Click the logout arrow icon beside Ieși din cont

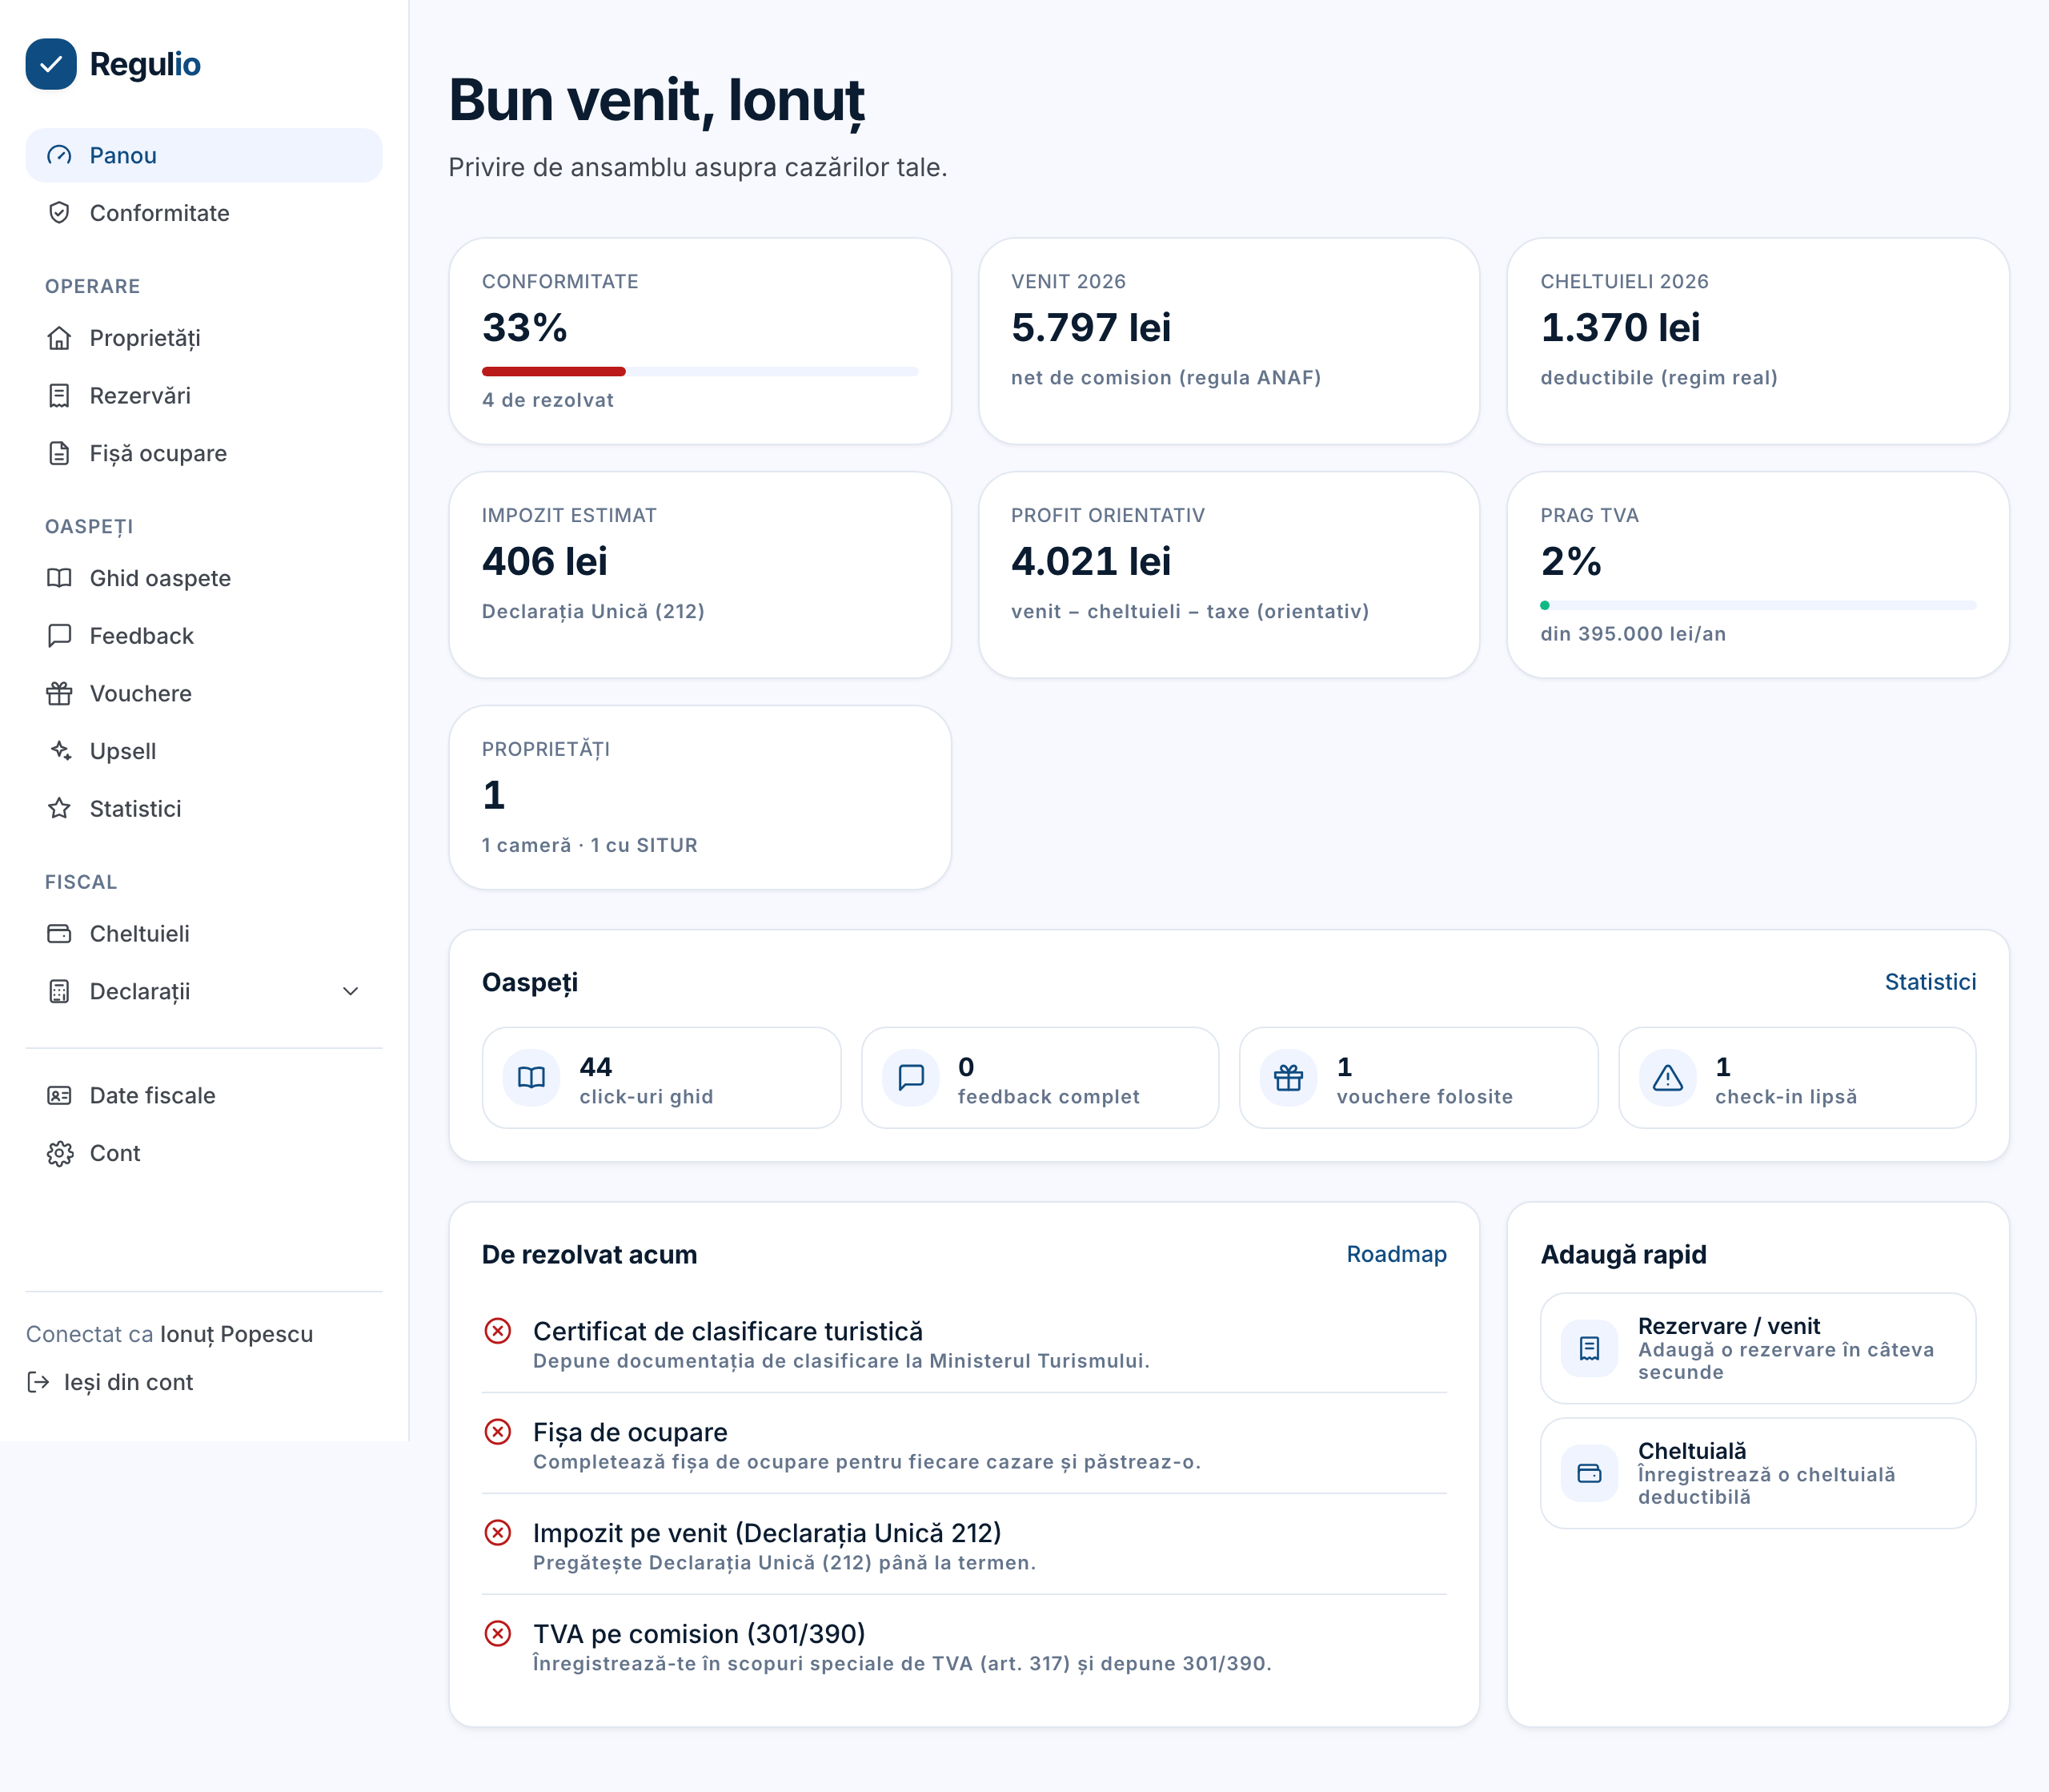tap(38, 1382)
